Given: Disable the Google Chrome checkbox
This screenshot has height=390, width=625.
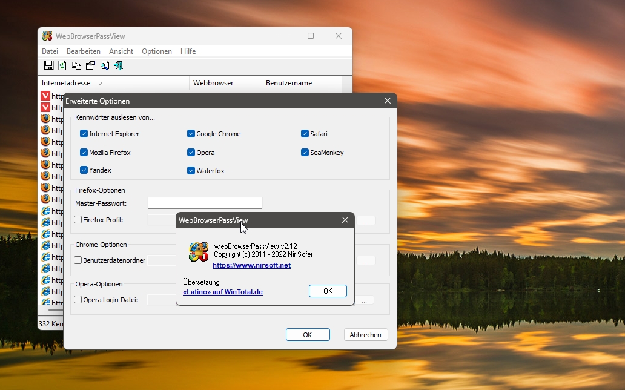Looking at the screenshot, I should (x=191, y=134).
